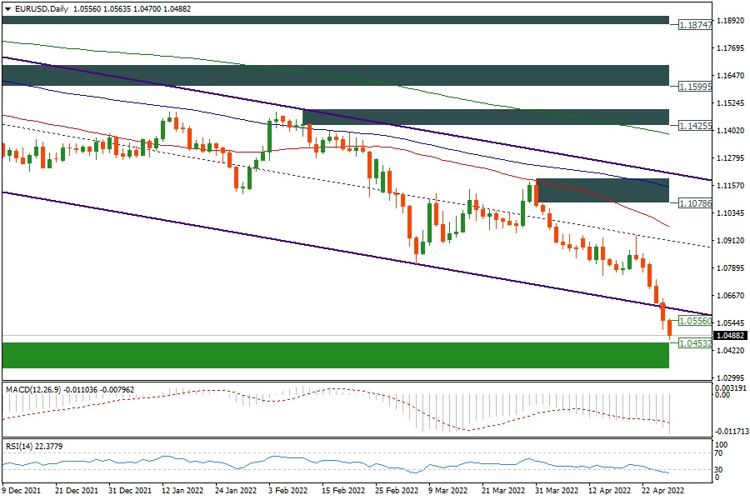The width and height of the screenshot is (750, 500).
Task: Select the green support zone rectangle
Action: pos(333,354)
